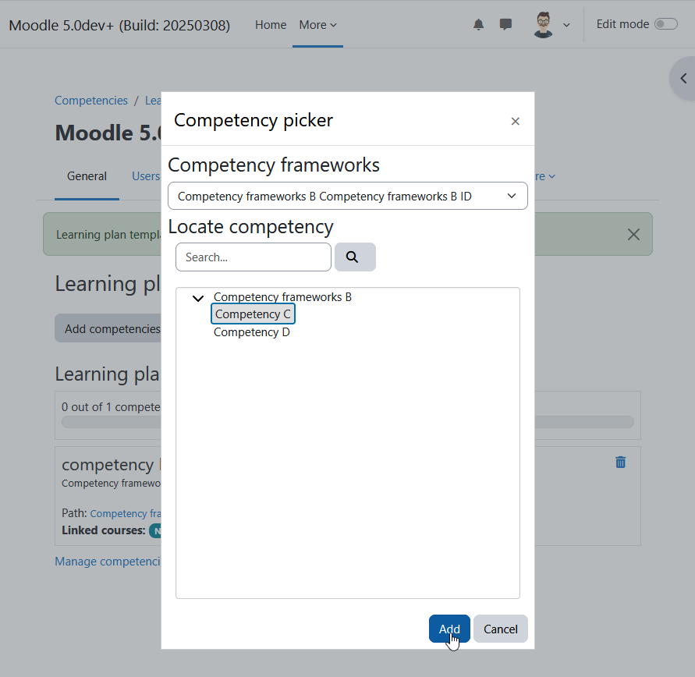Screen dimensions: 695x677
Task: Collapse Competency frameworks B tree node
Action: [198, 298]
